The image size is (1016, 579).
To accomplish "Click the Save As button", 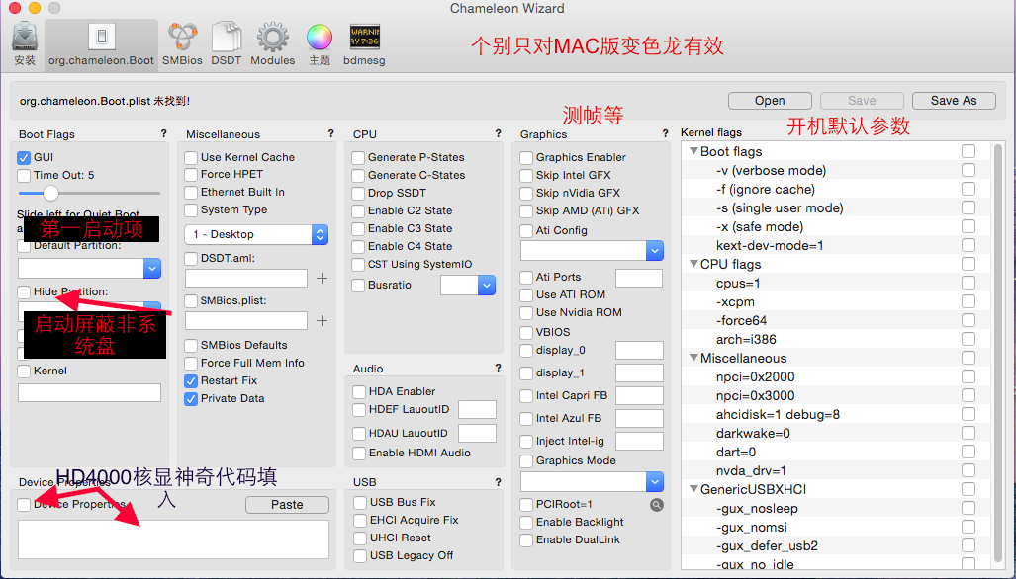I will point(954,100).
